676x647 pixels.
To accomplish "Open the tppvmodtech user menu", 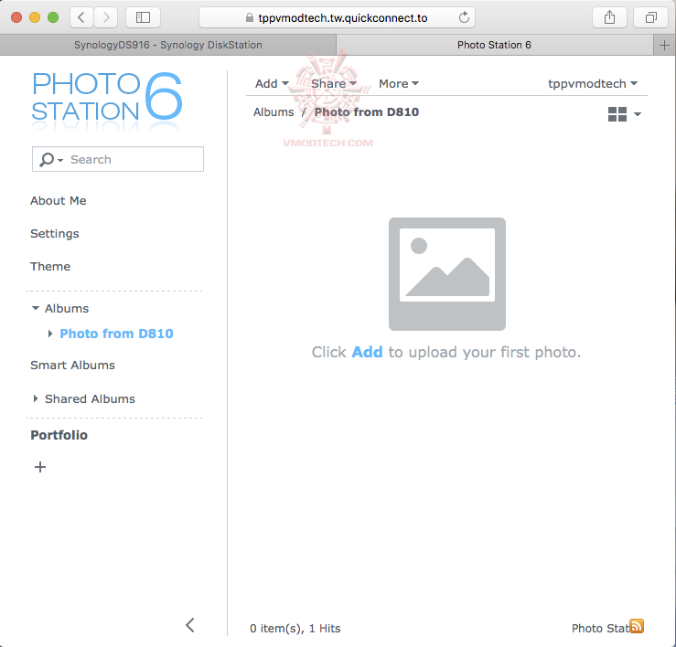I will (593, 83).
